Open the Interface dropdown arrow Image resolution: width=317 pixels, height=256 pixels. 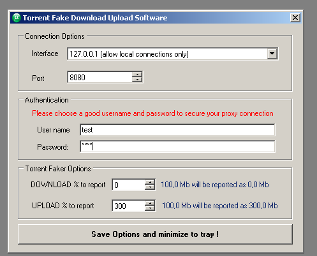click(272, 53)
